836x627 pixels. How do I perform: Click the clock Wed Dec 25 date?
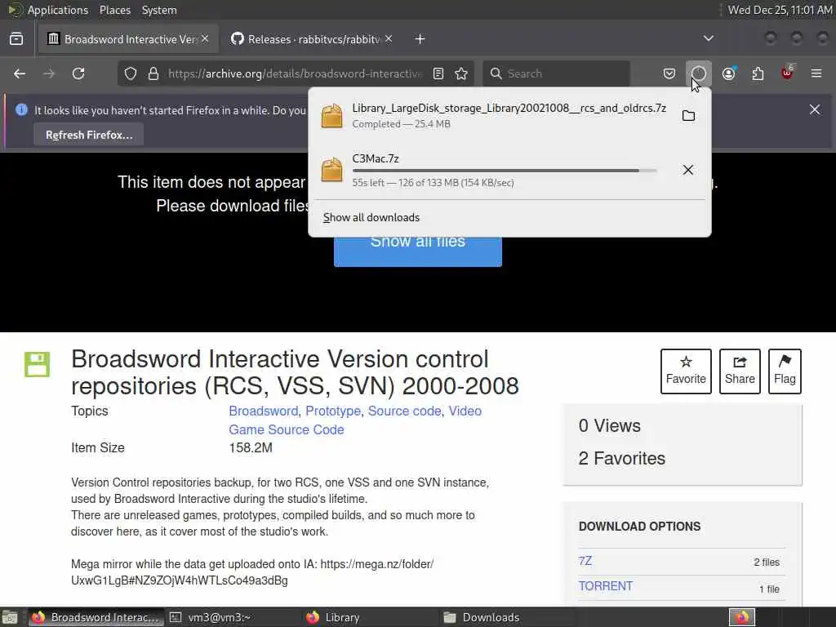780,10
